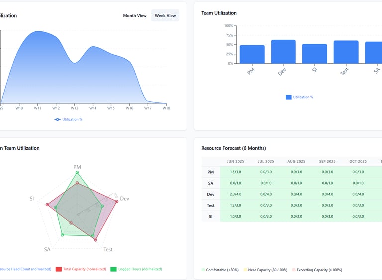
Task: Toggle Utilization % legend in area chart
Action: 68,119
